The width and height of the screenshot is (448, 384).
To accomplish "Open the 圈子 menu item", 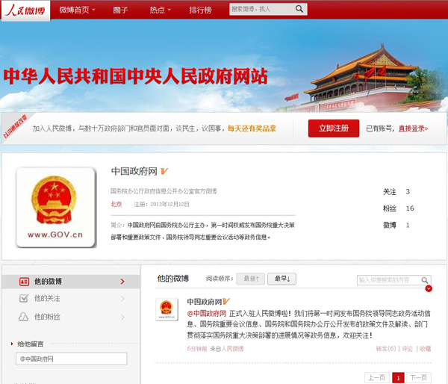I will click(x=122, y=10).
